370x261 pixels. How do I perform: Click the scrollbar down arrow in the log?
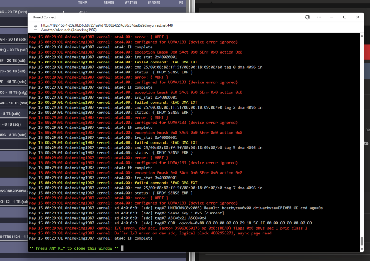tap(362, 249)
